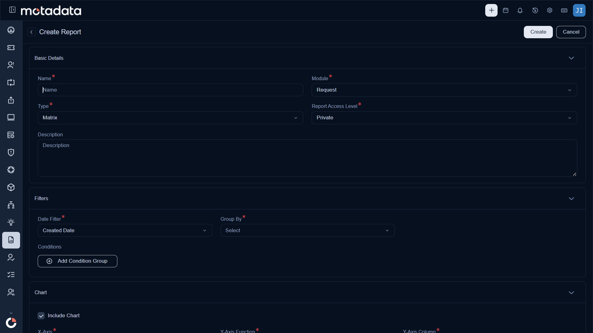Expand sidebar with small down chevron at bottom
This screenshot has width=593, height=333.
coord(11,313)
